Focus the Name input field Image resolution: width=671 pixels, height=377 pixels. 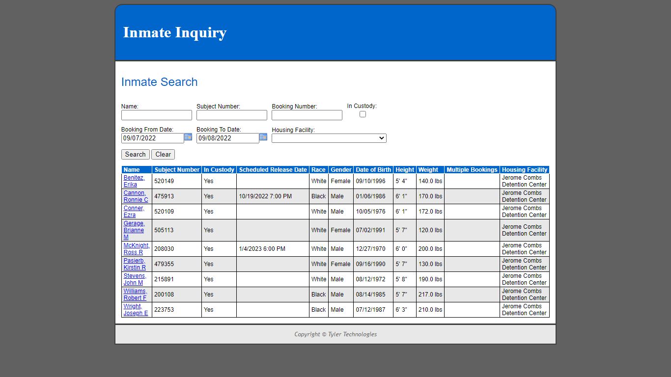pos(157,115)
